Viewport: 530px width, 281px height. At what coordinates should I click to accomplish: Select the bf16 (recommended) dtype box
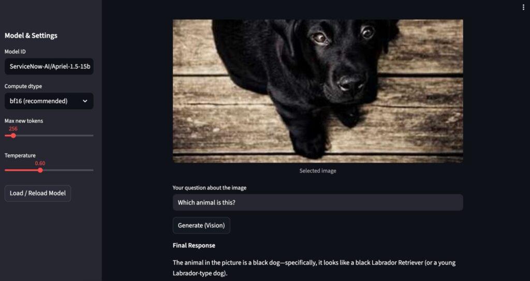point(49,101)
